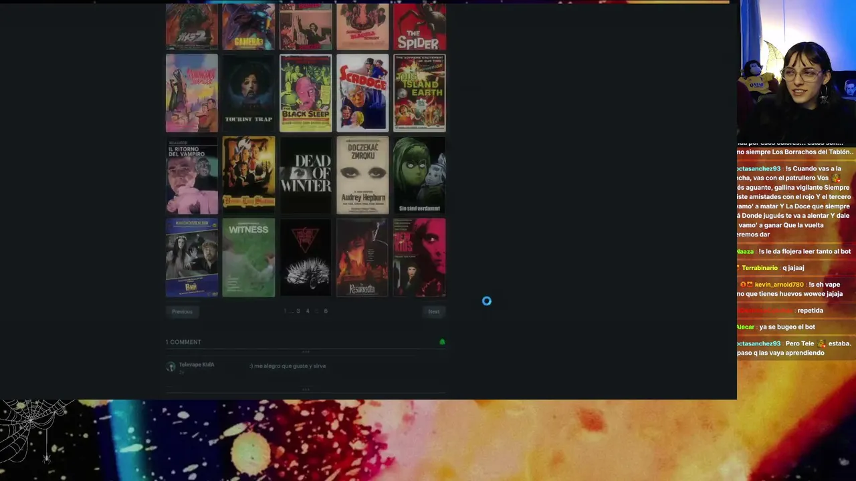Viewport: 856px width, 481px height.
Task: Click the streamer webcam overlay
Action: click(x=796, y=70)
